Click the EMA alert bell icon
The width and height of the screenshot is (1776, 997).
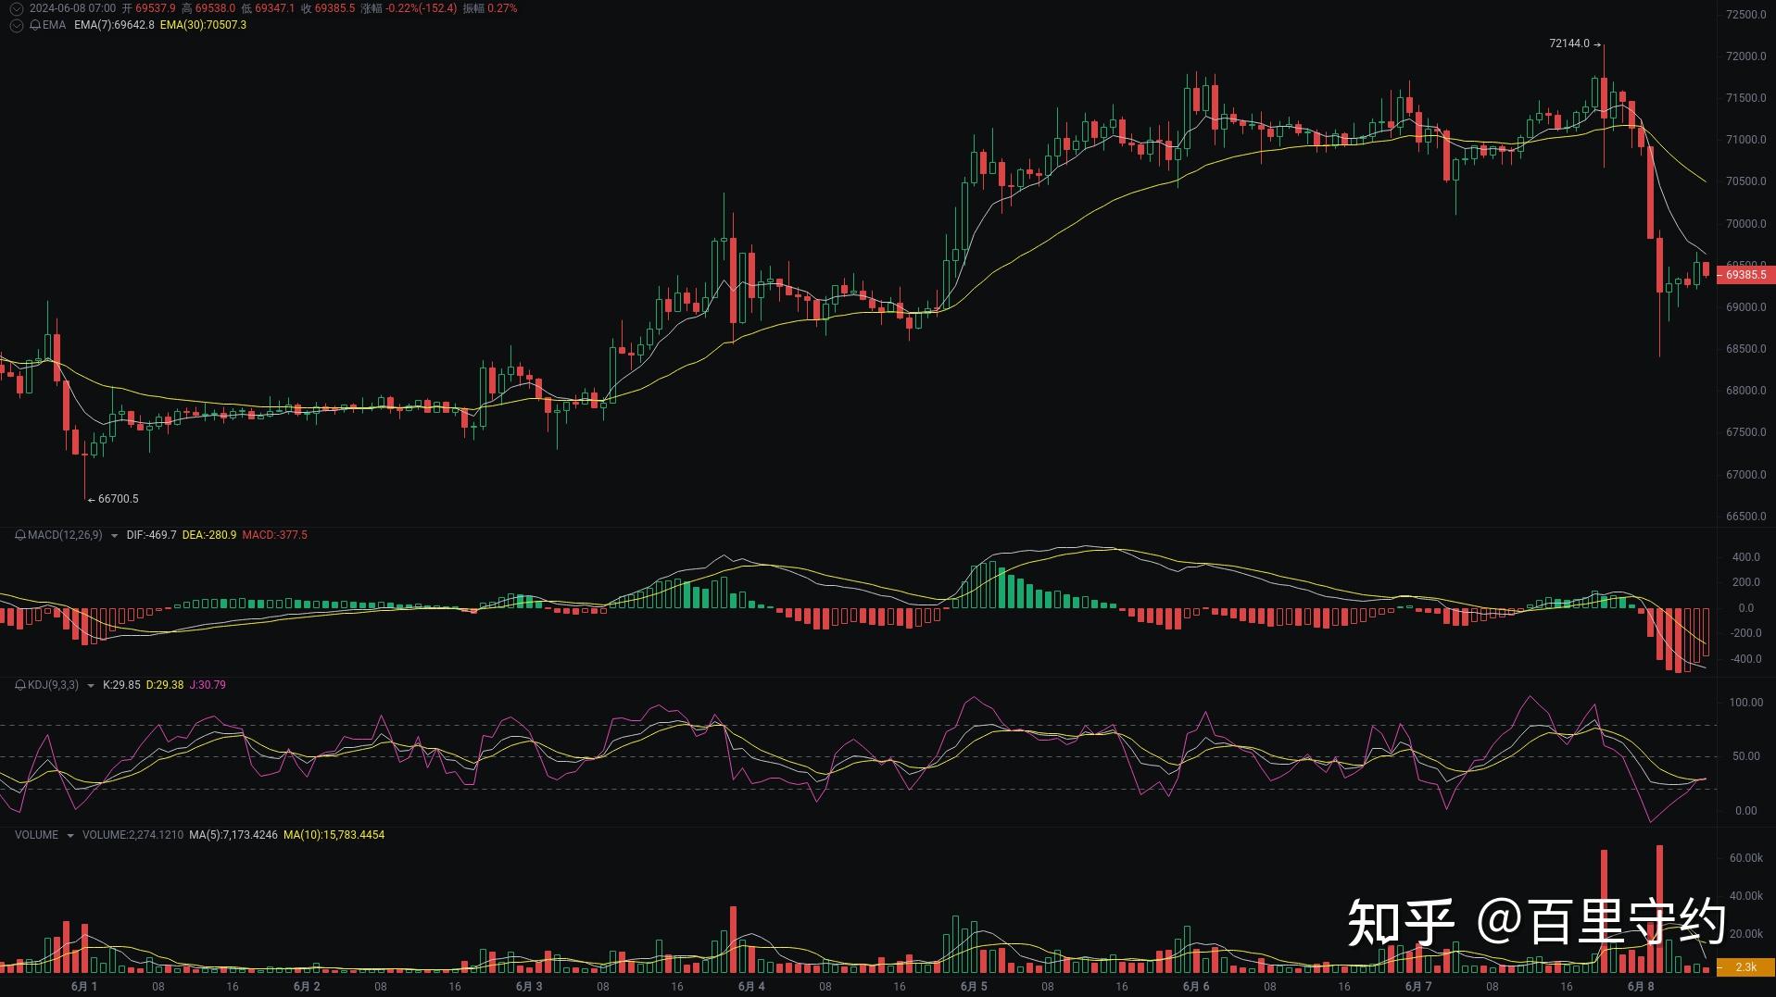pos(35,25)
